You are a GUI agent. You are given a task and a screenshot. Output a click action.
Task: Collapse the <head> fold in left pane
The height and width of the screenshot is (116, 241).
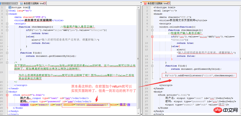pyautogui.click(x=7, y=14)
